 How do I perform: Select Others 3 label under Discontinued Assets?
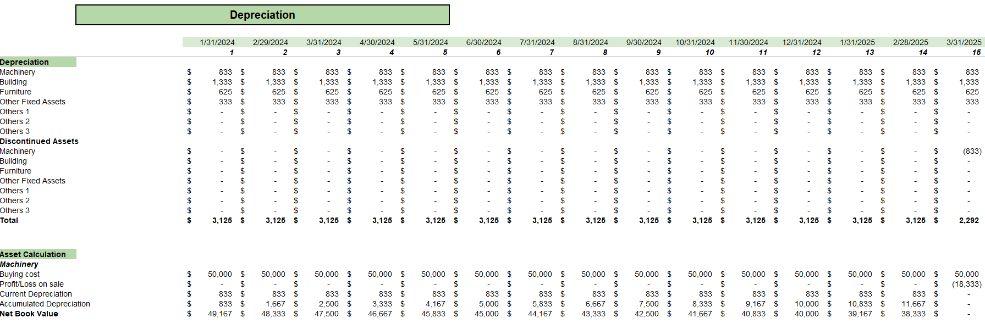15,210
